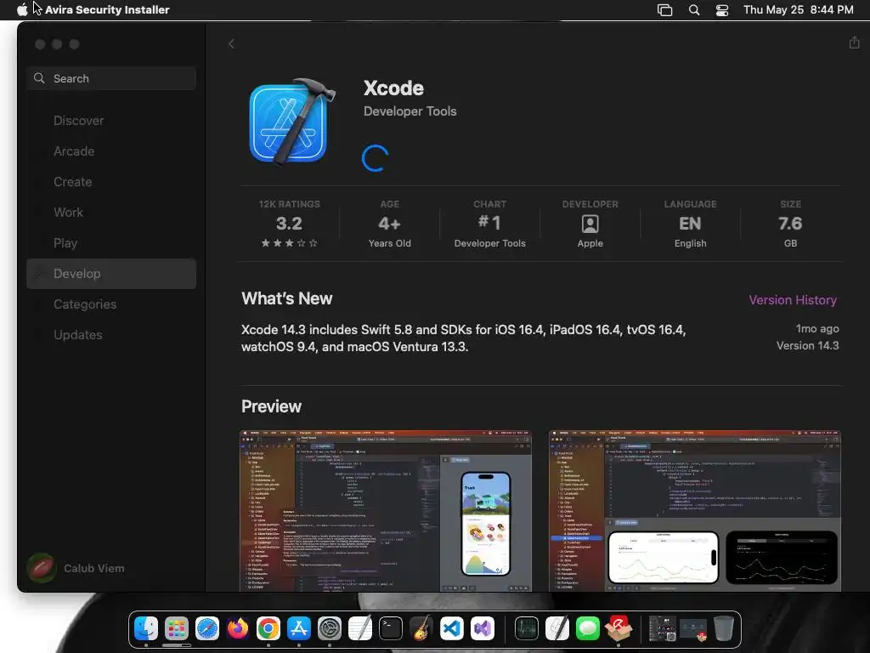Open Spotlight search in menu bar
Image resolution: width=870 pixels, height=653 pixels.
click(x=693, y=9)
